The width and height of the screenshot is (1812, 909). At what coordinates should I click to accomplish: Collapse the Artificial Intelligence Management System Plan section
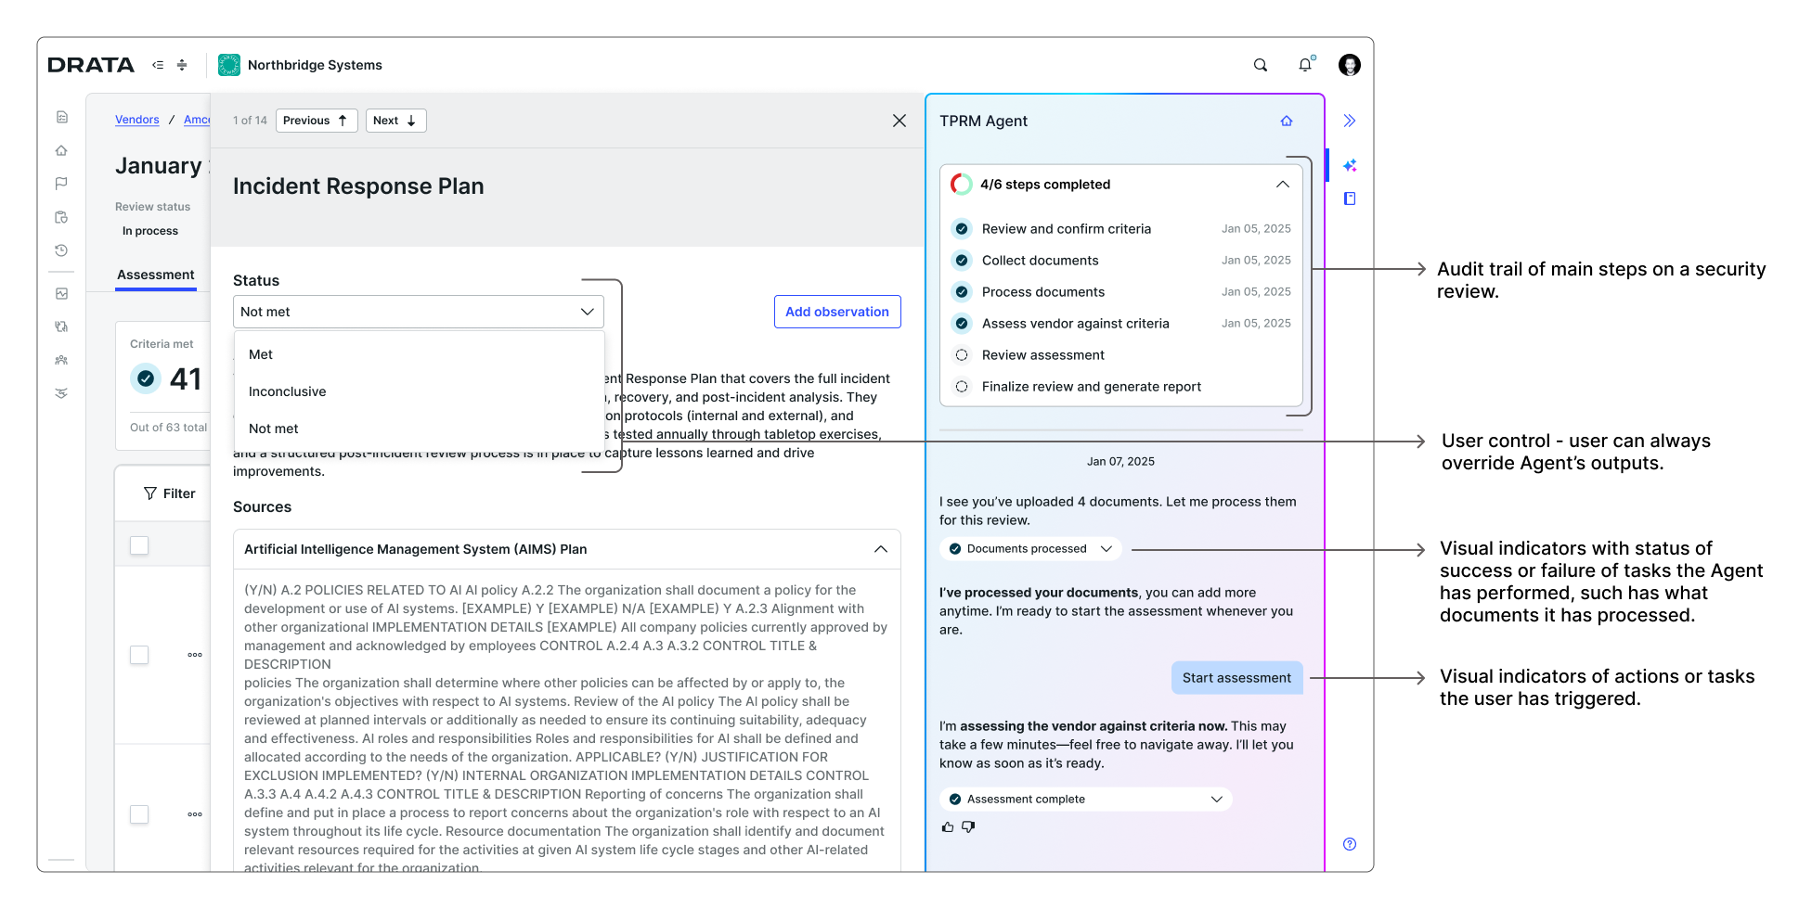(x=881, y=549)
